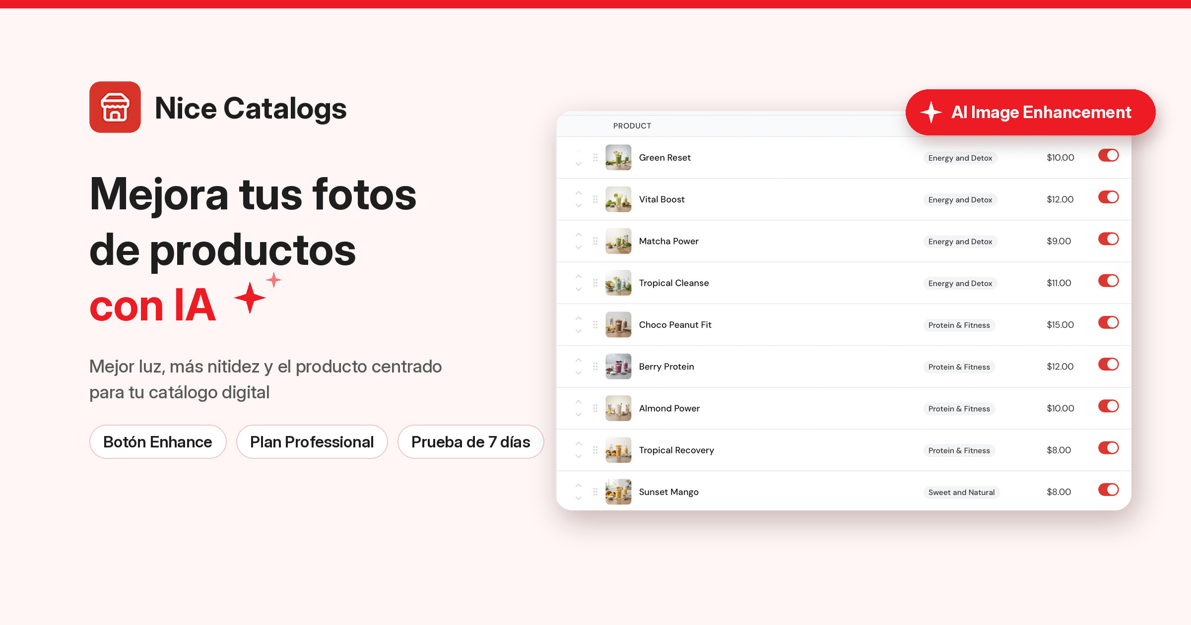Click the Sweet and Natural tag
The height and width of the screenshot is (625, 1191).
point(961,492)
